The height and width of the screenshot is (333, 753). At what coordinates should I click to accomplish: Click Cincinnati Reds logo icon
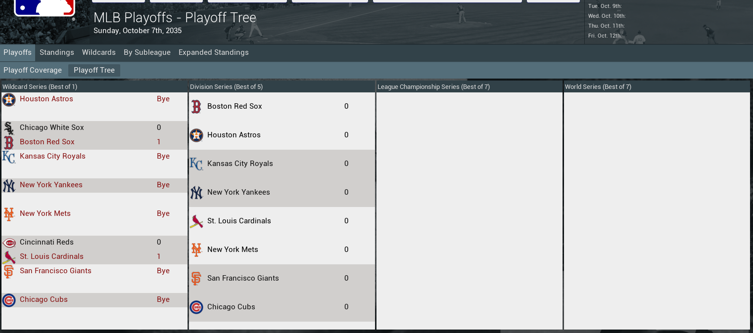point(9,243)
